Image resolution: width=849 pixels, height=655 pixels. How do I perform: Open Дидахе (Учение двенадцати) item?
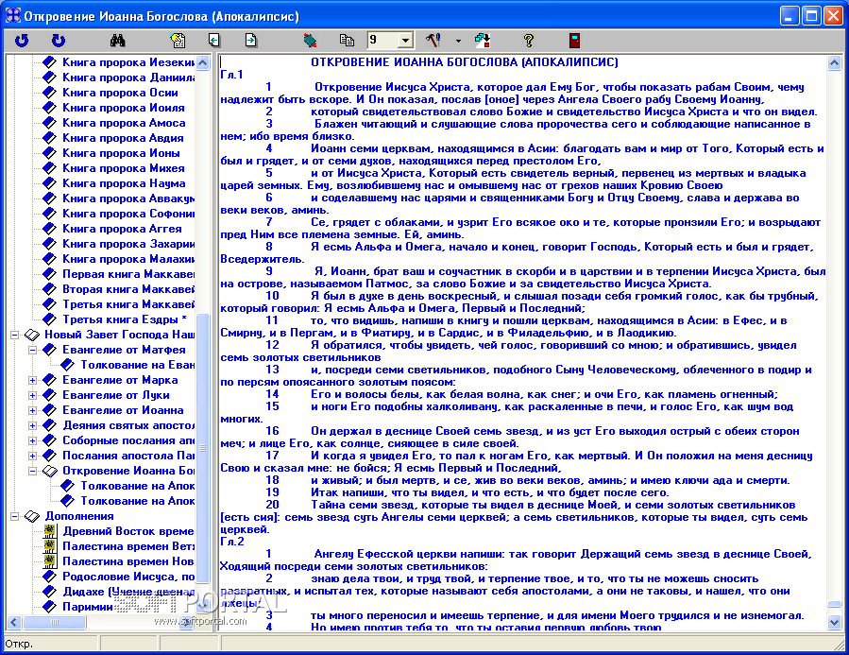pyautogui.click(x=128, y=592)
